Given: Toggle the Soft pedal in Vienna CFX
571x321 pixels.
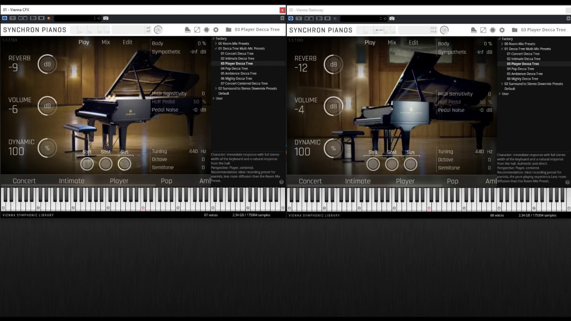Looking at the screenshot, I should click(x=87, y=164).
